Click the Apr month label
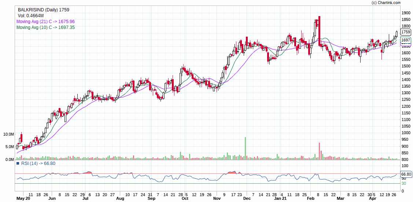Viewport: 413px width, 202px height. click(x=373, y=198)
